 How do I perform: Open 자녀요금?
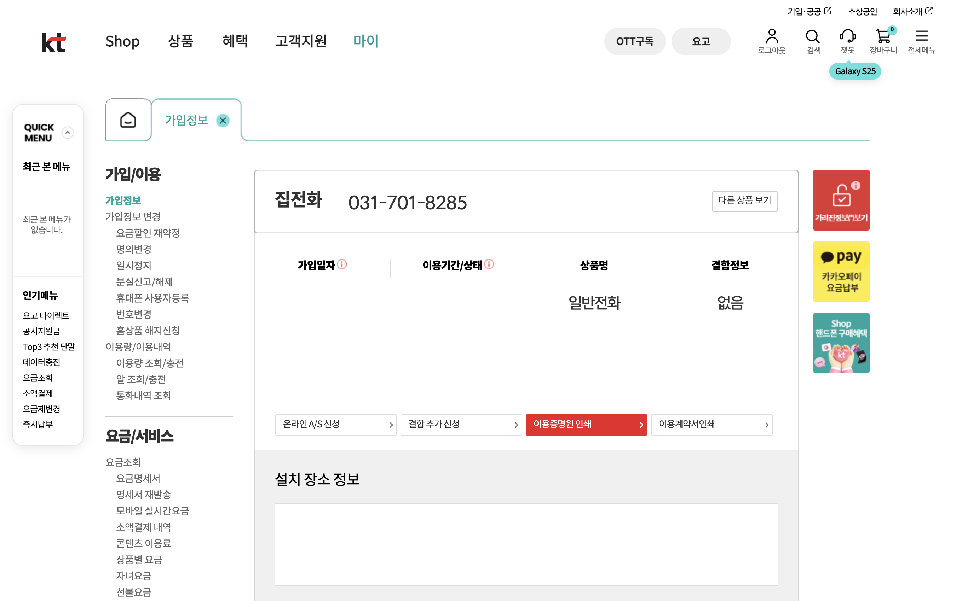[134, 576]
